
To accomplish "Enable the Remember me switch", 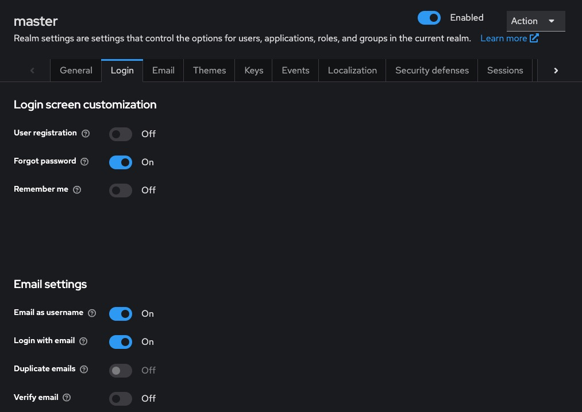I will click(x=121, y=191).
